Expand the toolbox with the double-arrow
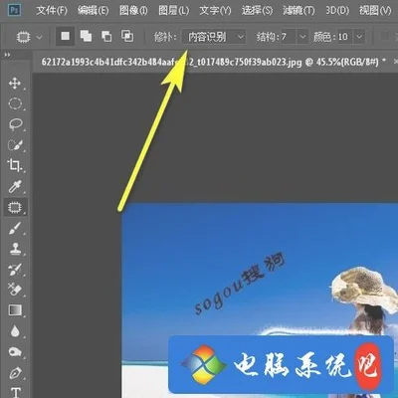The image size is (398, 398). (x=7, y=55)
